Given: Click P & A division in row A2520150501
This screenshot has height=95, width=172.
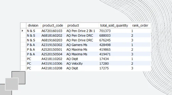Looking at the screenshot, I should 31,50.
